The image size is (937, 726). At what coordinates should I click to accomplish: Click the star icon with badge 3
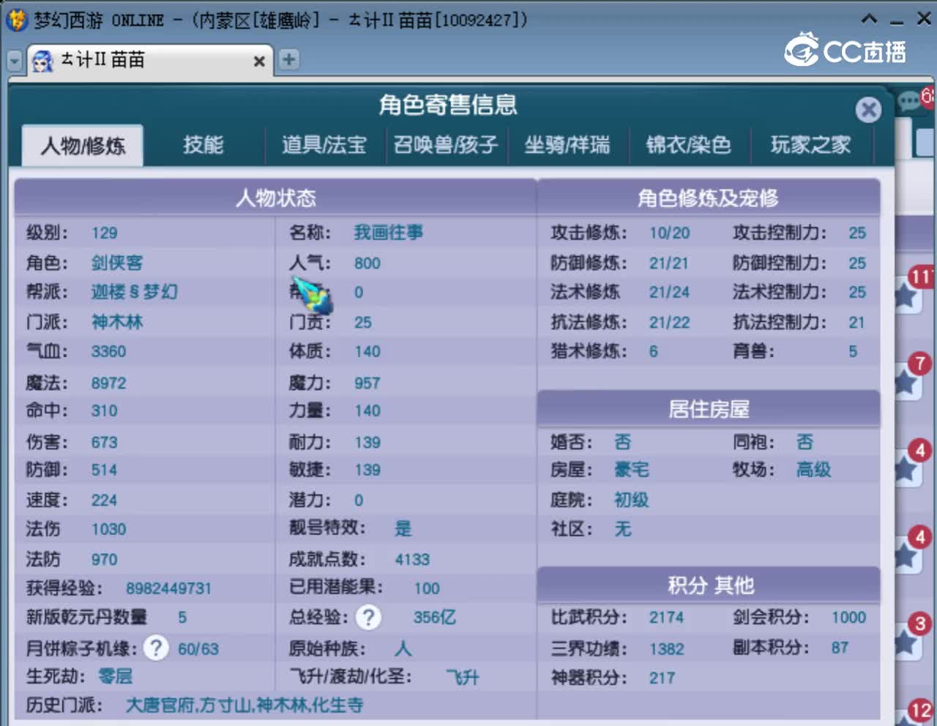pos(905,643)
